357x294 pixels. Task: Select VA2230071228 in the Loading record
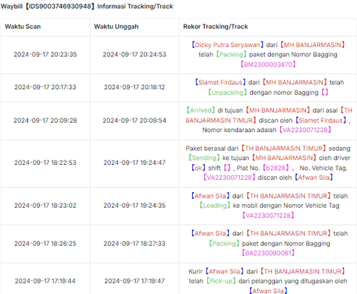[268, 216]
